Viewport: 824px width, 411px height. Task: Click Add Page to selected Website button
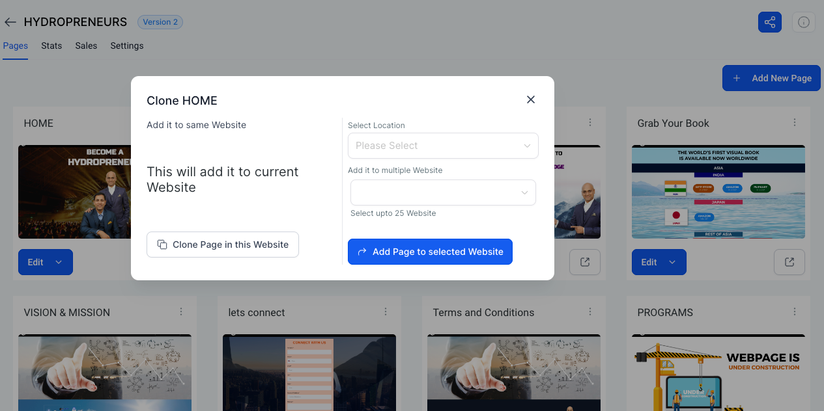430,252
